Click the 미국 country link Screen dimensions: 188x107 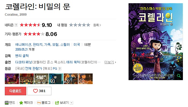(x=77, y=44)
